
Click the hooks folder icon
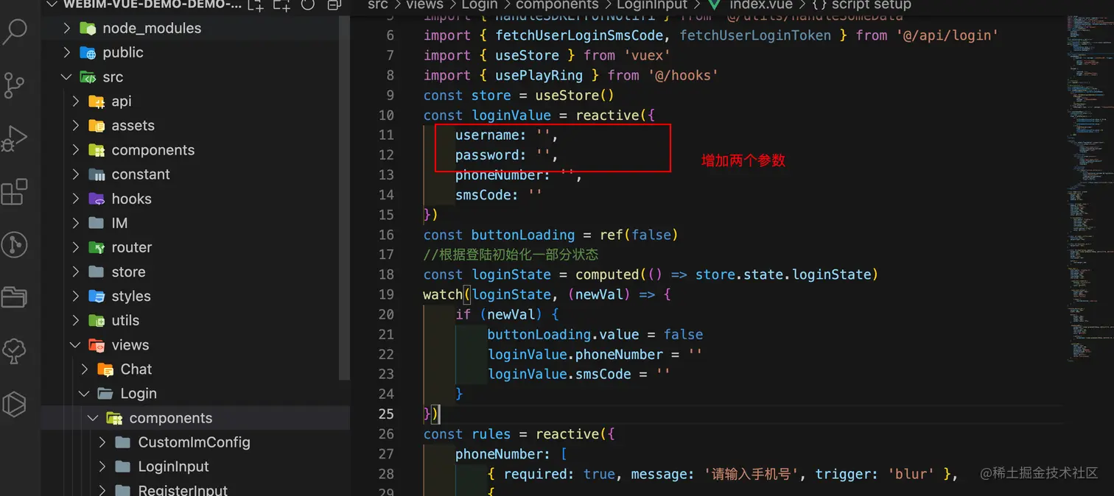coord(97,199)
